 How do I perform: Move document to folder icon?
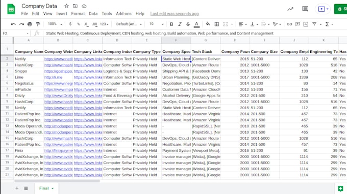(75, 6)
